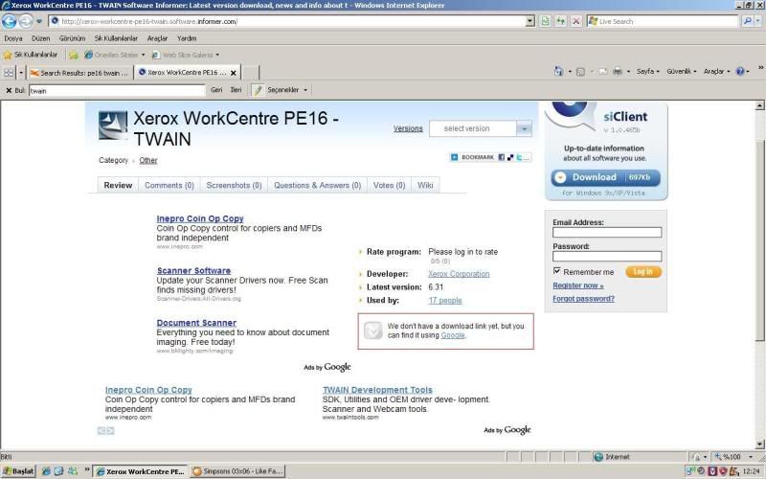Refresh the page with green arrows icon
The width and height of the screenshot is (766, 479).
point(560,21)
